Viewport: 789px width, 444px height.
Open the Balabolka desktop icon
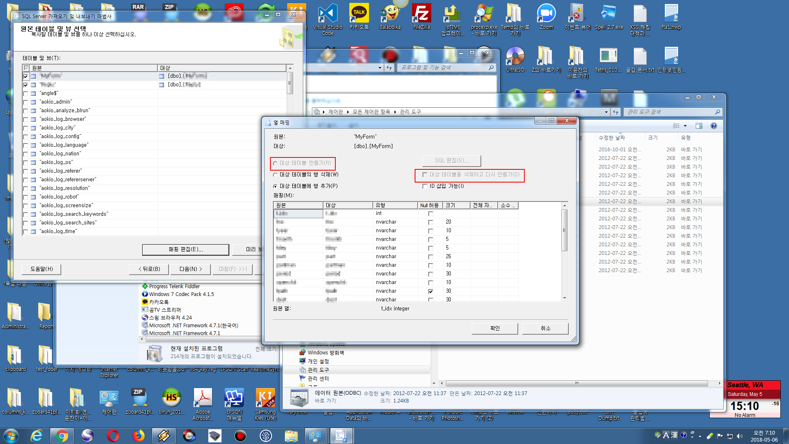coord(390,17)
